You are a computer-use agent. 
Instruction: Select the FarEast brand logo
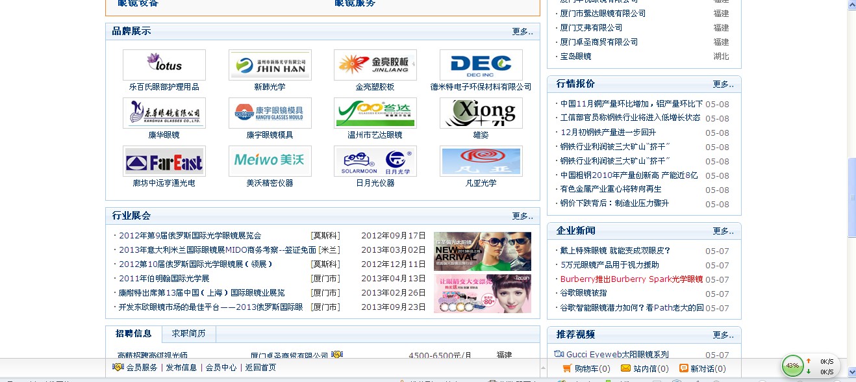pyautogui.click(x=164, y=161)
